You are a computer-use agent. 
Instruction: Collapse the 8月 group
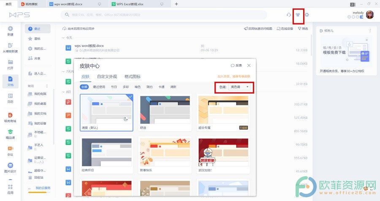(63, 92)
